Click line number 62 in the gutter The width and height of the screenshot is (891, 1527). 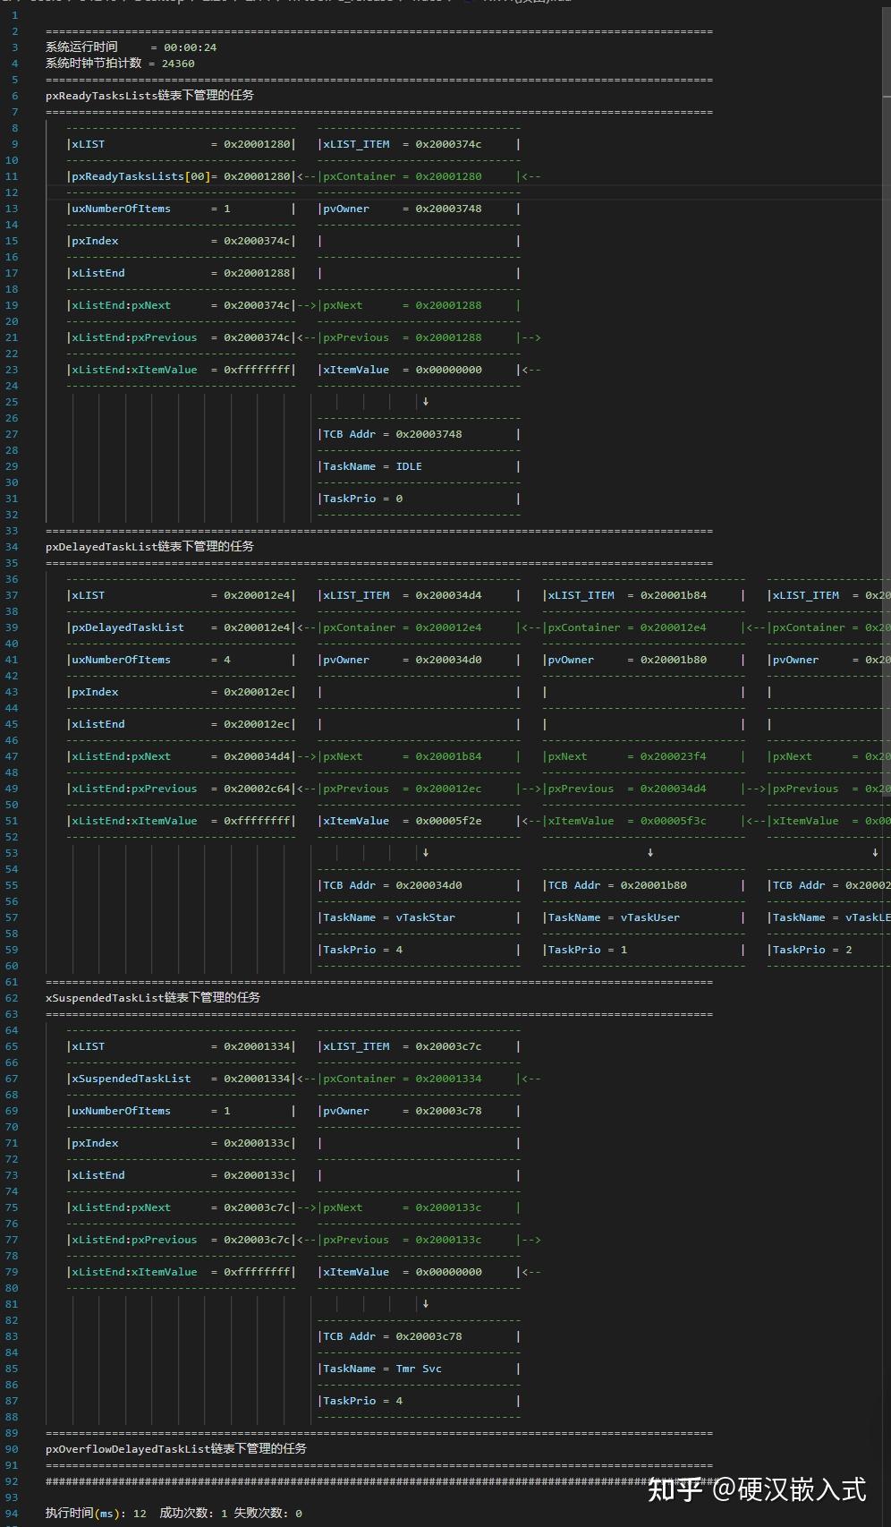[x=12, y=998]
